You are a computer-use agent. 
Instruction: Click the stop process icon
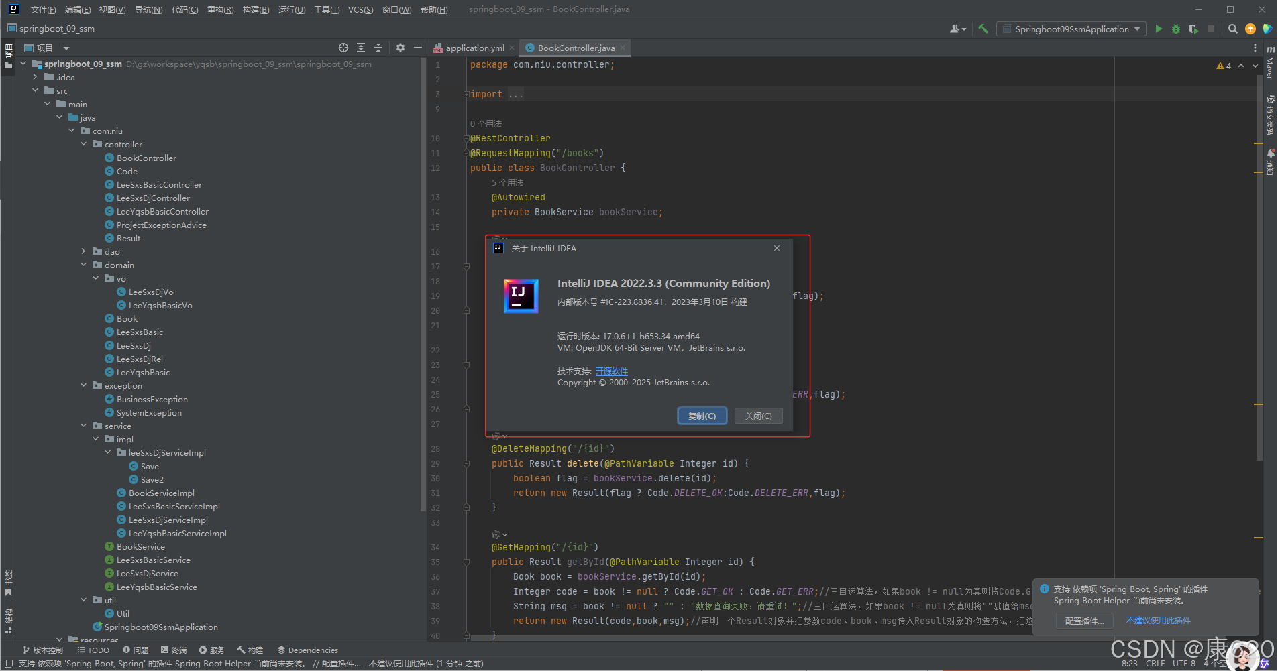click(1211, 29)
